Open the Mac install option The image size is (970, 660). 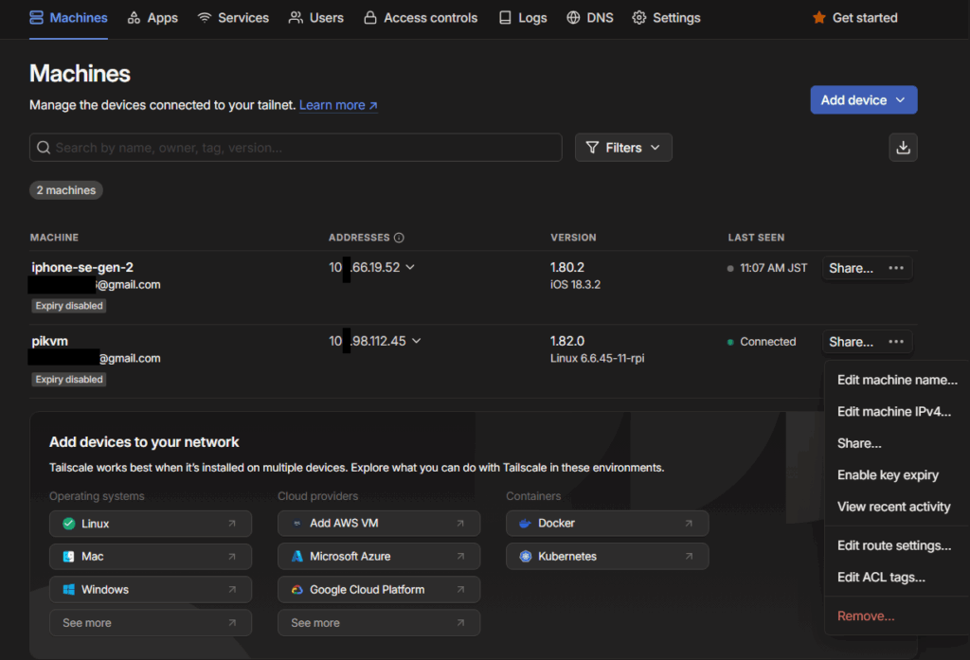click(x=151, y=557)
